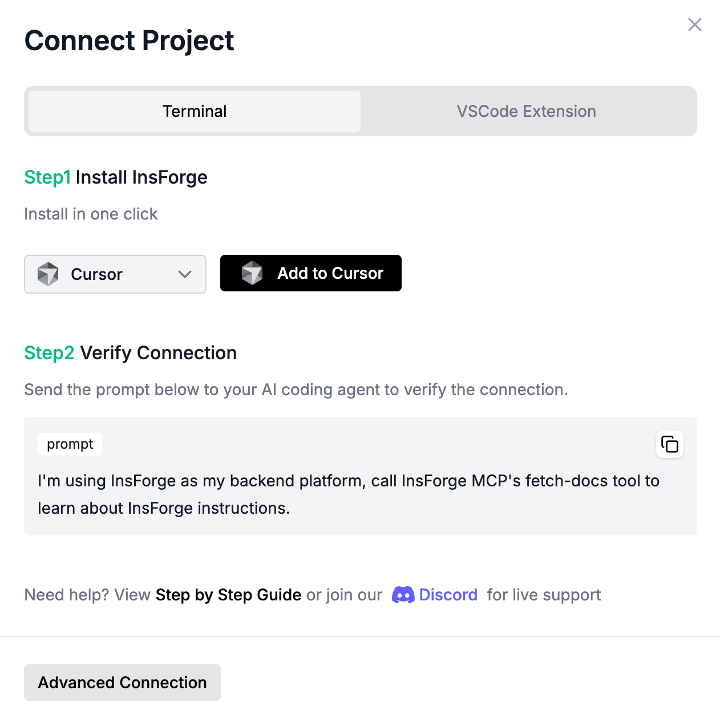Screen dimensions: 720x723
Task: Click the prompt label badge
Action: 70,444
